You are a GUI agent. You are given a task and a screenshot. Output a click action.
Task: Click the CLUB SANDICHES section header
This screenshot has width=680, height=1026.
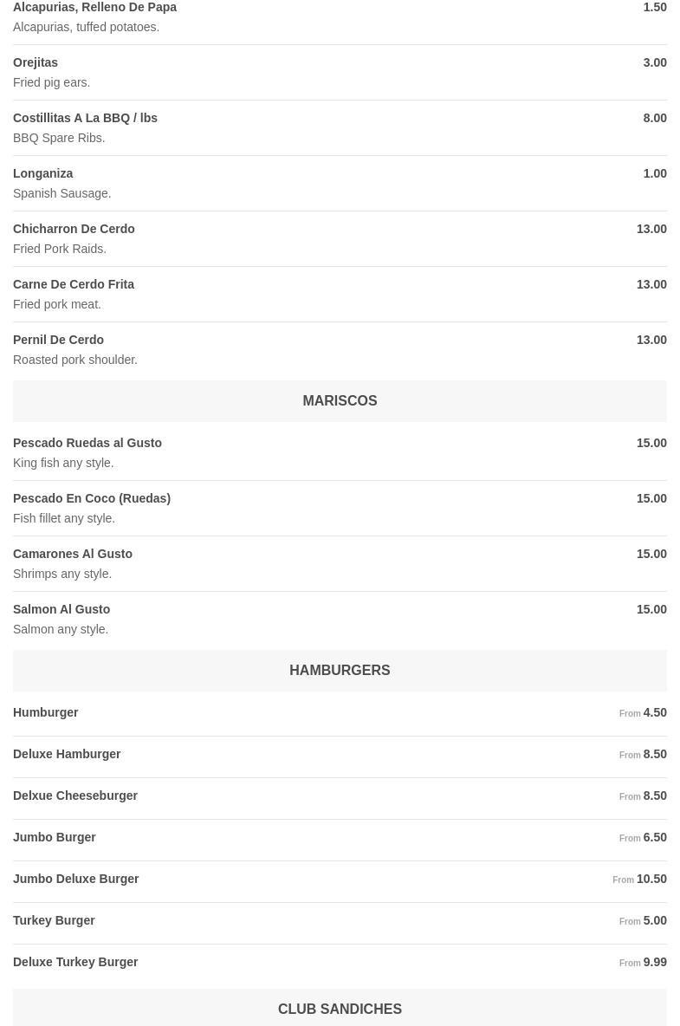click(340, 1010)
